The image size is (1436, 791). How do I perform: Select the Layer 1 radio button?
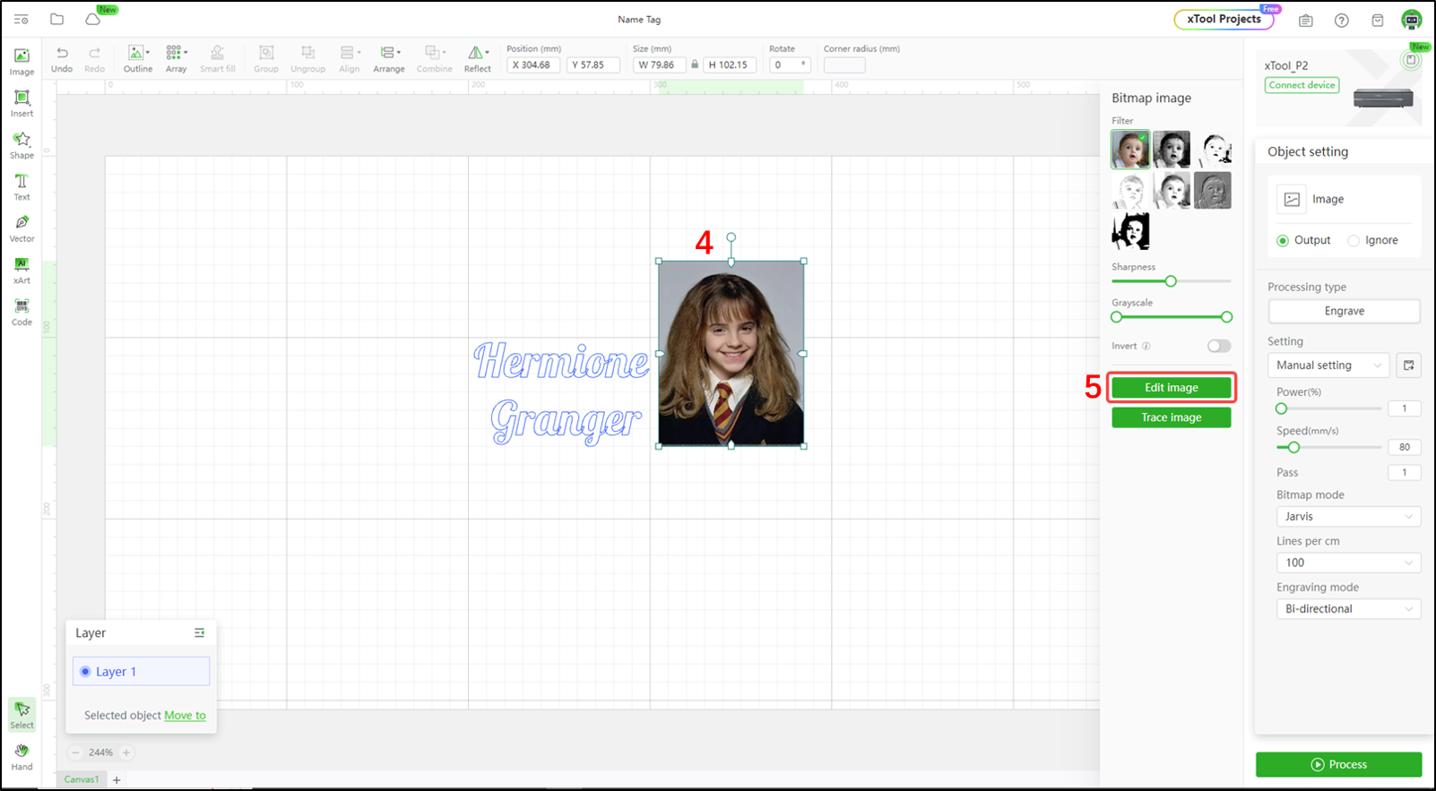coord(85,672)
